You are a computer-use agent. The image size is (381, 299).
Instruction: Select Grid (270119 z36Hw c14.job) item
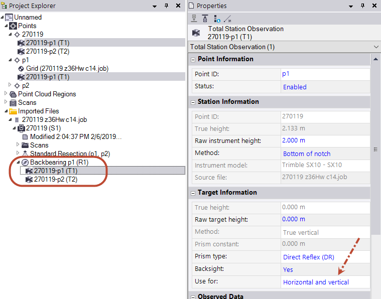pos(67,69)
